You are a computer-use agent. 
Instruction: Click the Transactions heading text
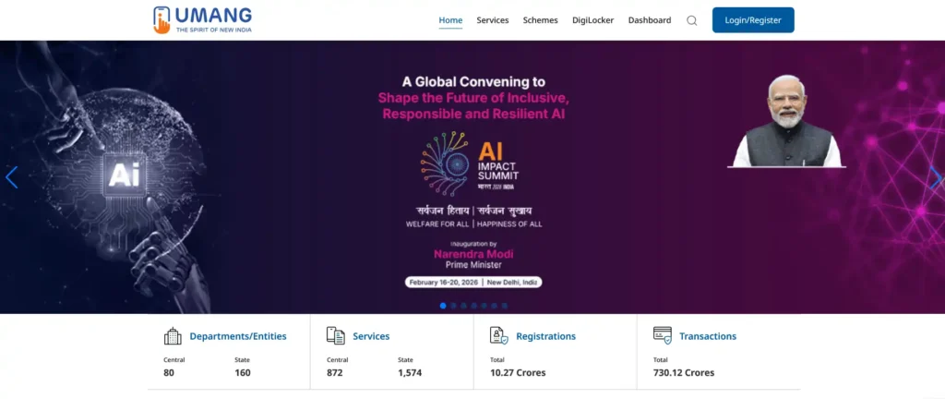click(x=708, y=336)
